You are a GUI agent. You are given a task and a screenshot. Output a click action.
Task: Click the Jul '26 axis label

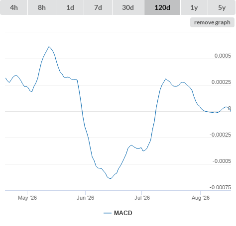[x=142, y=198]
